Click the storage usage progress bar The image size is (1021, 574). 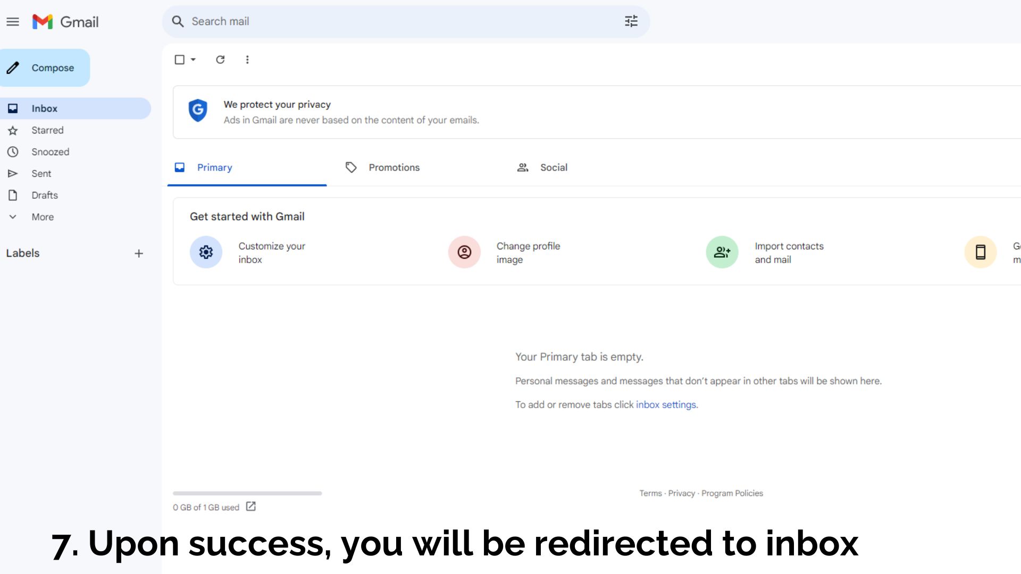[x=247, y=493]
